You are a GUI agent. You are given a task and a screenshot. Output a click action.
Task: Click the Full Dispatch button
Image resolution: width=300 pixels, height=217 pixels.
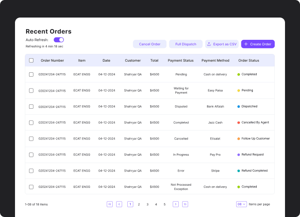coord(186,44)
